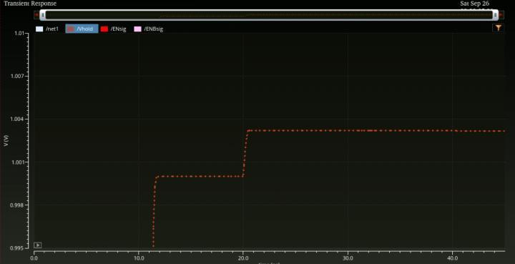This screenshot has height=264, width=515.
Task: Click the Sat Sep 26 date text
Action: pyautogui.click(x=475, y=4)
